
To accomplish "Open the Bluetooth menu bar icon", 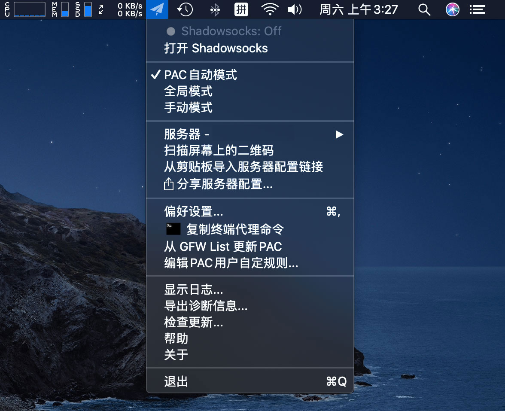I will tap(215, 9).
